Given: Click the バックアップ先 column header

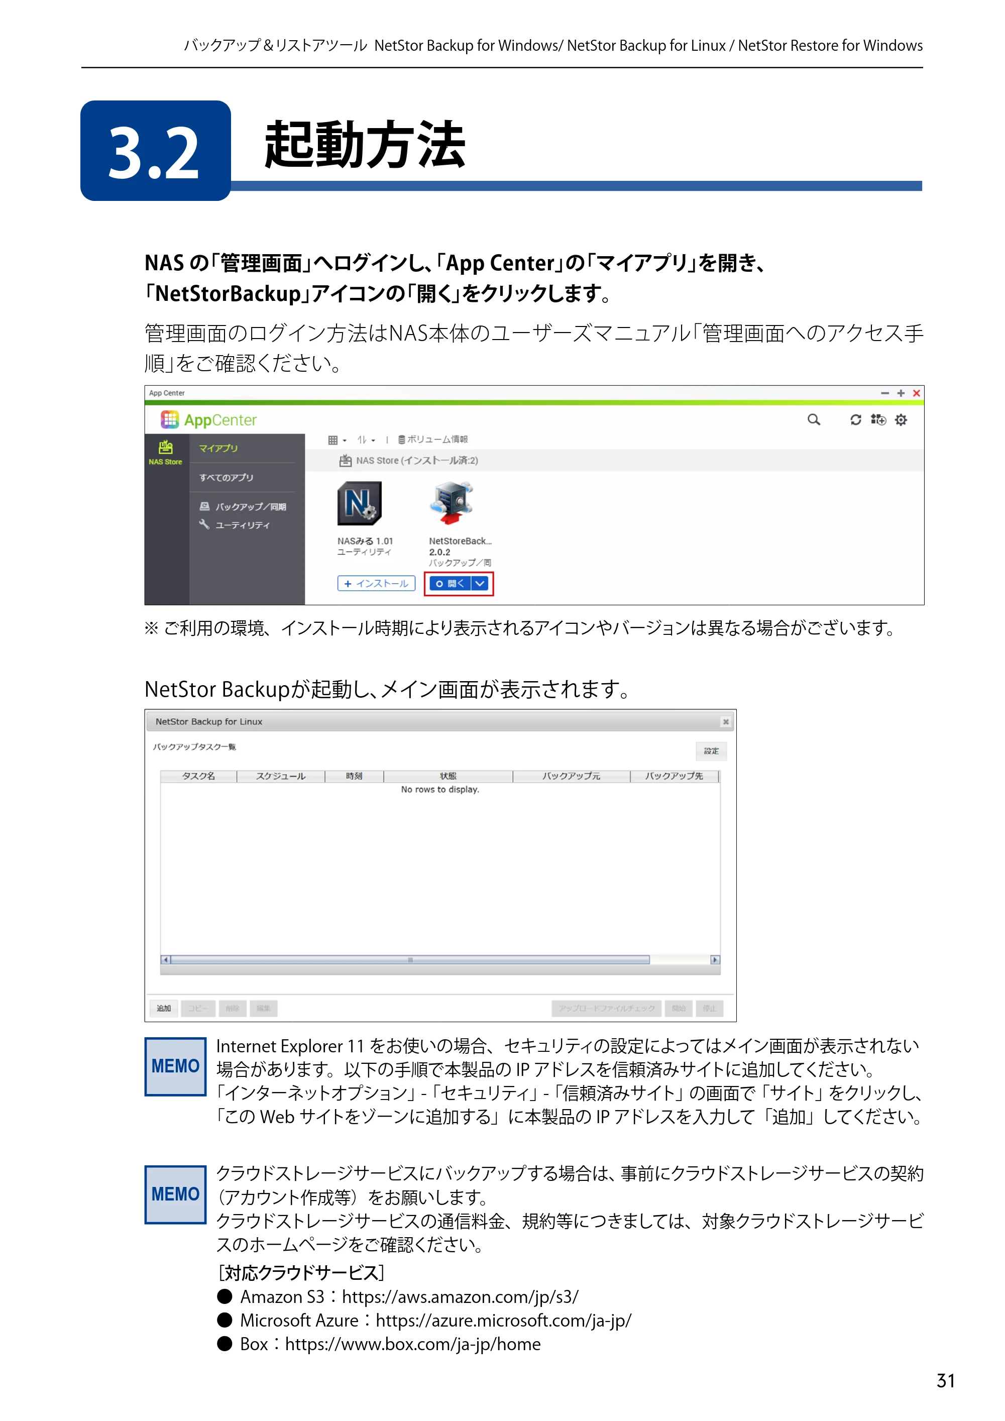Looking at the screenshot, I should point(674,776).
